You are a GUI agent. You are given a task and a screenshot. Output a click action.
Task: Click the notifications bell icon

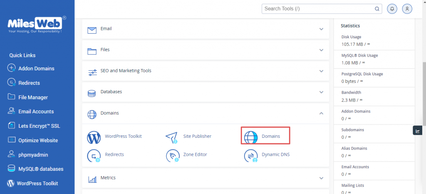[392, 9]
